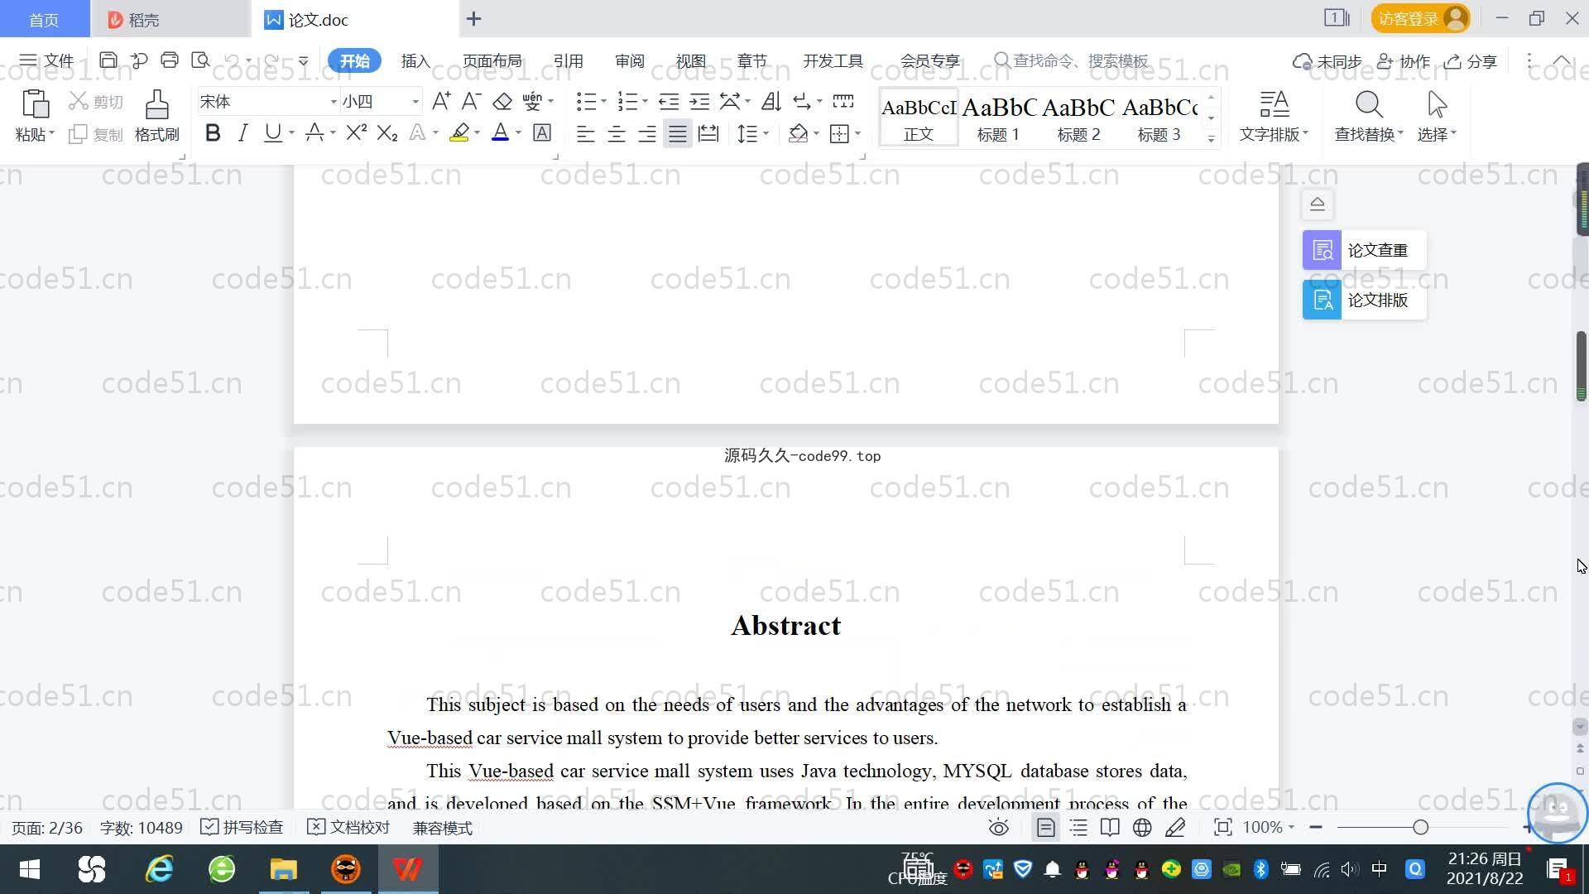The width and height of the screenshot is (1589, 894).
Task: Expand the styles gallery
Action: click(1211, 138)
